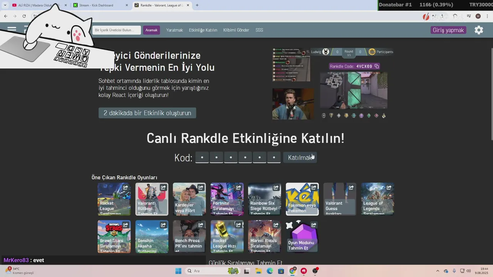Viewport: 493px width, 277px height.
Task: Open the weather widget showing 34°C
Action: [19, 271]
